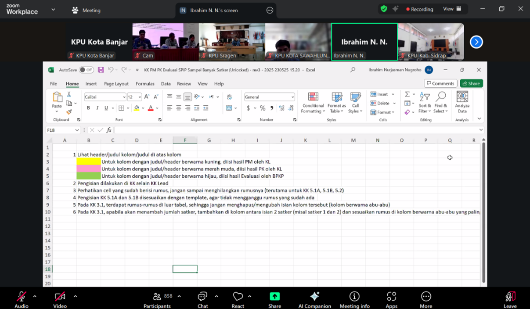This screenshot has height=309, width=530.
Task: Toggle the Excel AutoSave switch
Action: click(x=87, y=70)
